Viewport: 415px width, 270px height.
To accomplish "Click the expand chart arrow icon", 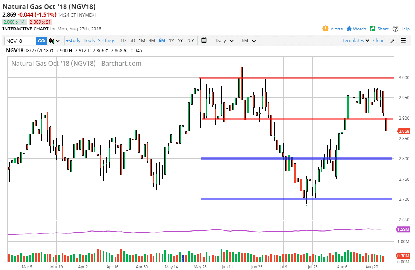I will (392, 41).
